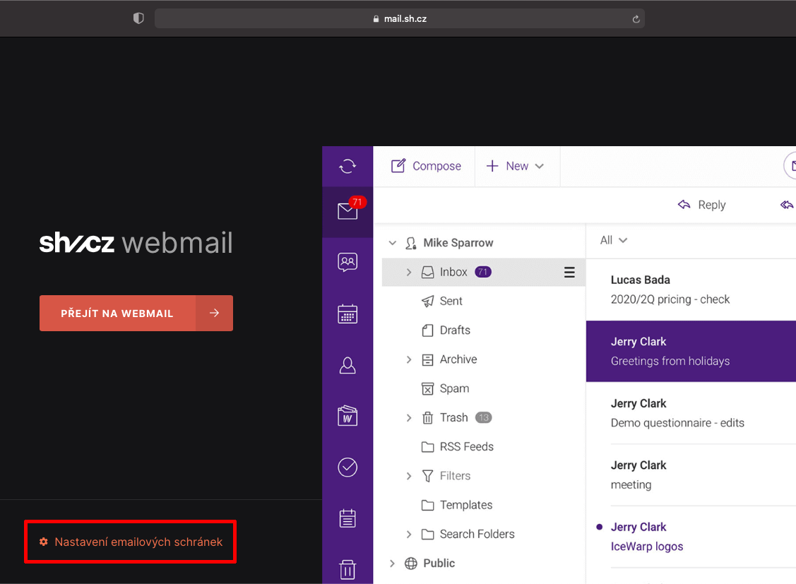This screenshot has height=584, width=796.
Task: Open the All filter dropdown
Action: 613,240
